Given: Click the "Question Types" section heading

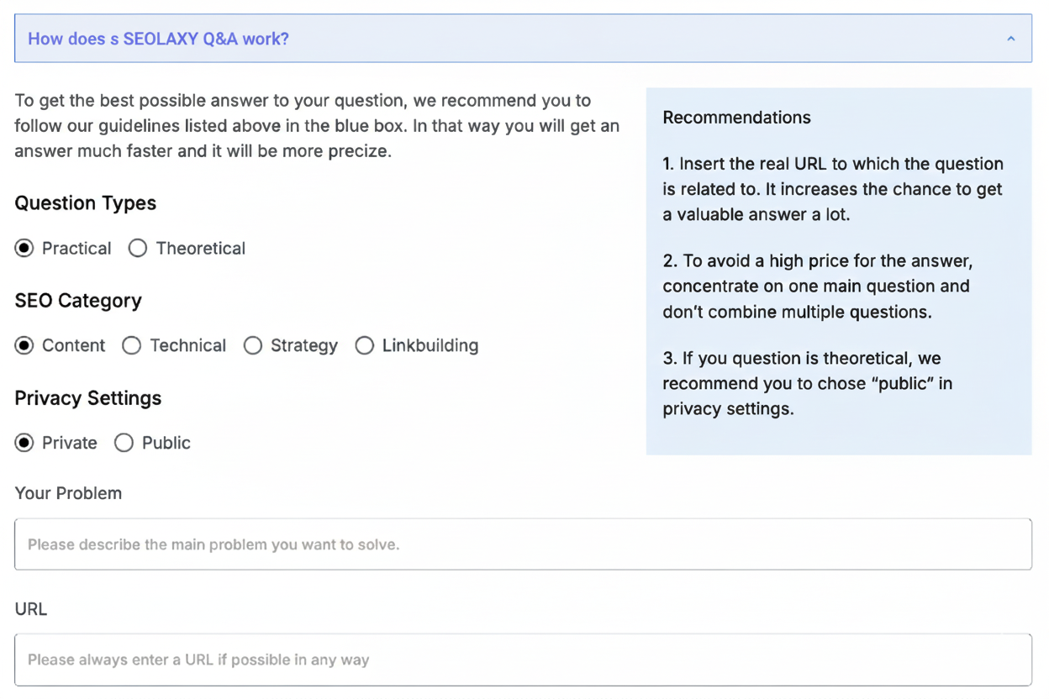Looking at the screenshot, I should [x=85, y=203].
